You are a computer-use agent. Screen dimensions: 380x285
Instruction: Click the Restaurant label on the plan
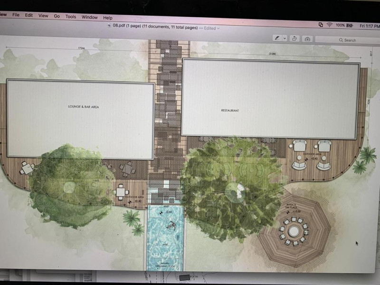pyautogui.click(x=230, y=110)
